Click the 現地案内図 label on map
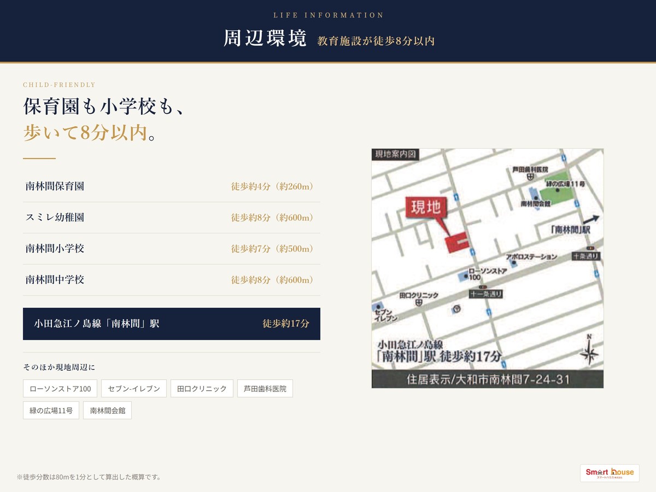 click(395, 155)
